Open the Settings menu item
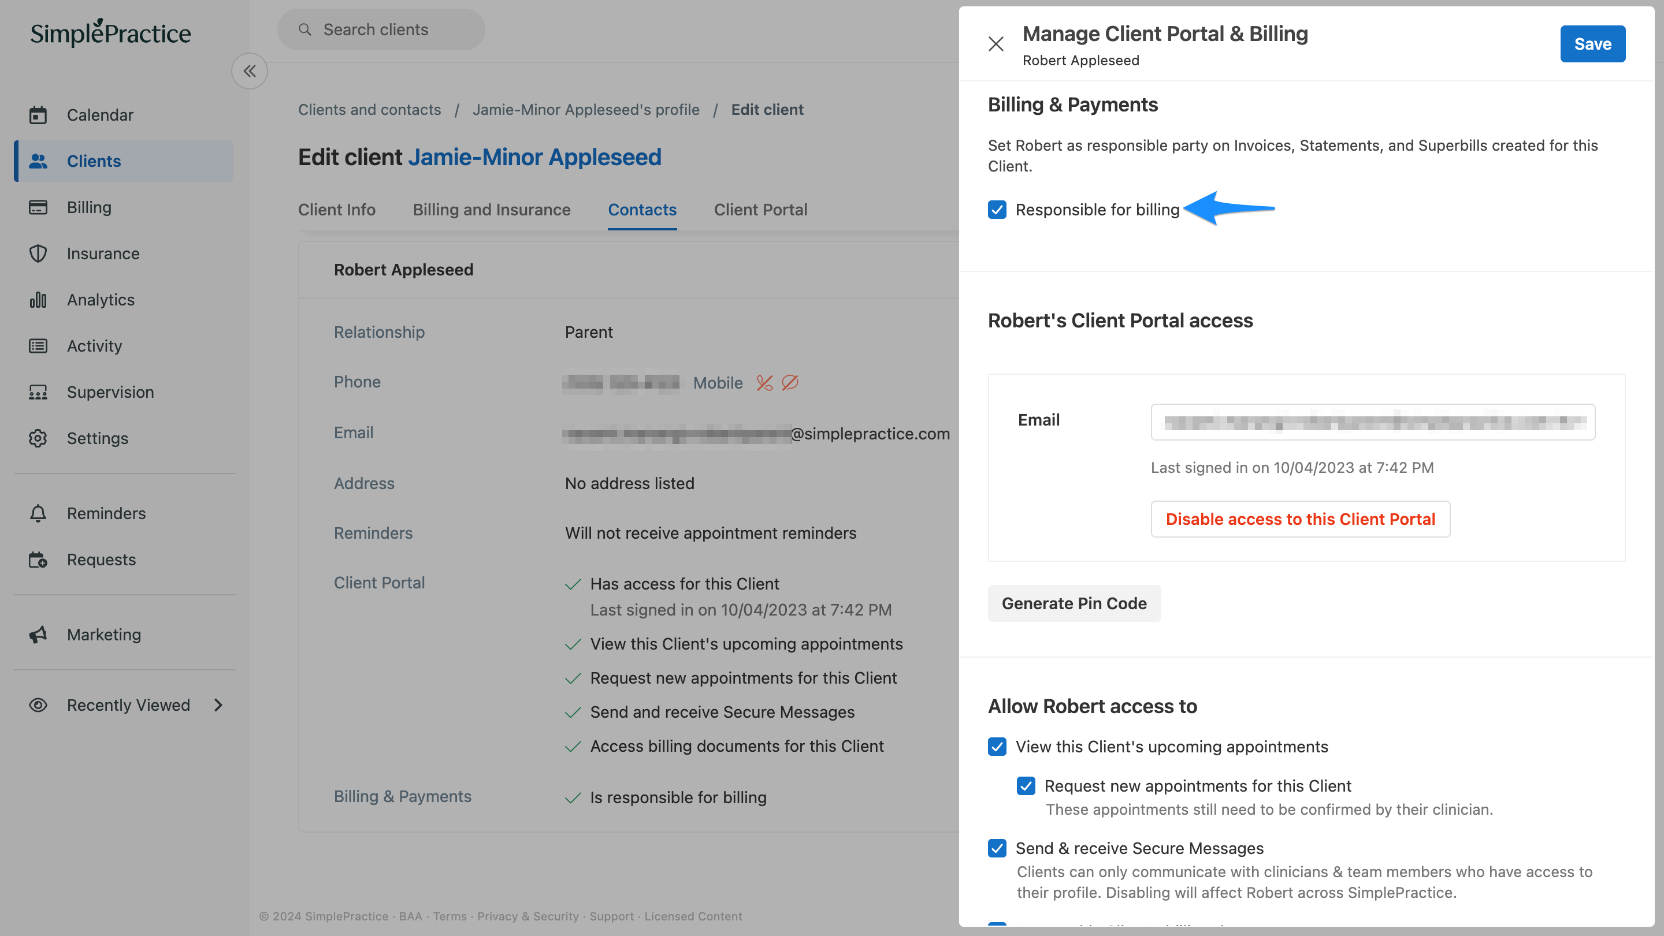Viewport: 1664px width, 936px height. click(x=124, y=438)
